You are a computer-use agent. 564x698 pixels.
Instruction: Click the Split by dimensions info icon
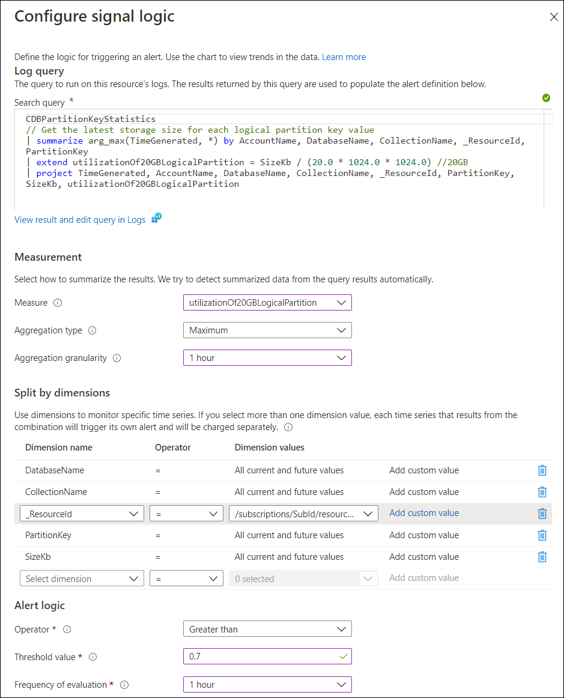(288, 427)
